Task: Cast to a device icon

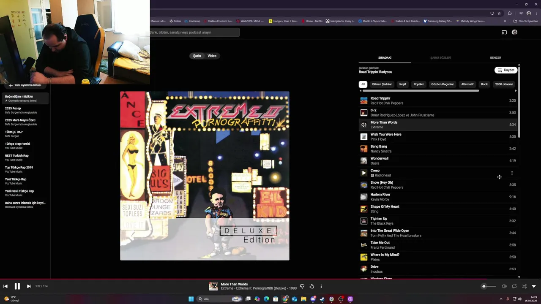Action: pyautogui.click(x=504, y=32)
